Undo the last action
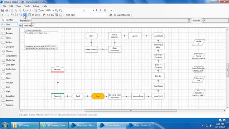The width and height of the screenshot is (229, 129). click(x=24, y=10)
